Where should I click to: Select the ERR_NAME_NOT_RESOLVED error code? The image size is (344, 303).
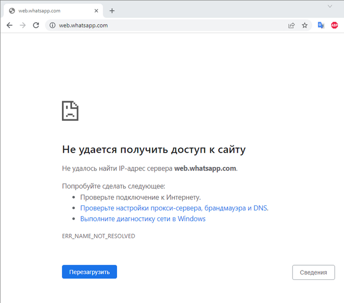pos(98,236)
